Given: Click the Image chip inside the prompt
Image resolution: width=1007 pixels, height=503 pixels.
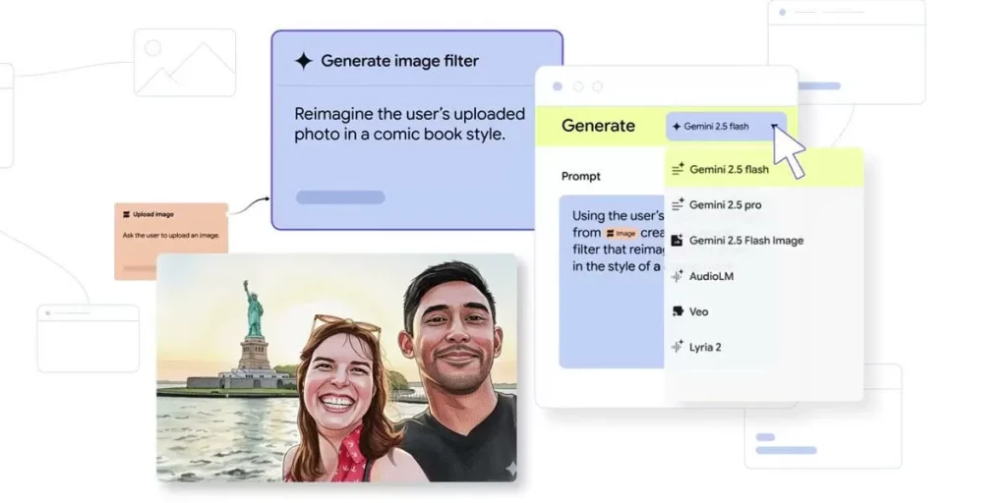Looking at the screenshot, I should tap(621, 234).
